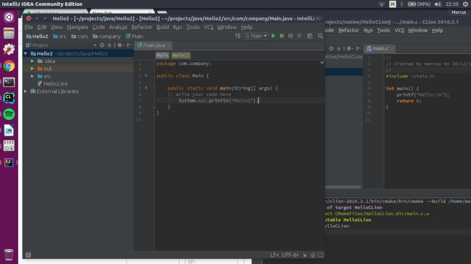Expand the out folder
471x264 pixels.
pos(32,68)
